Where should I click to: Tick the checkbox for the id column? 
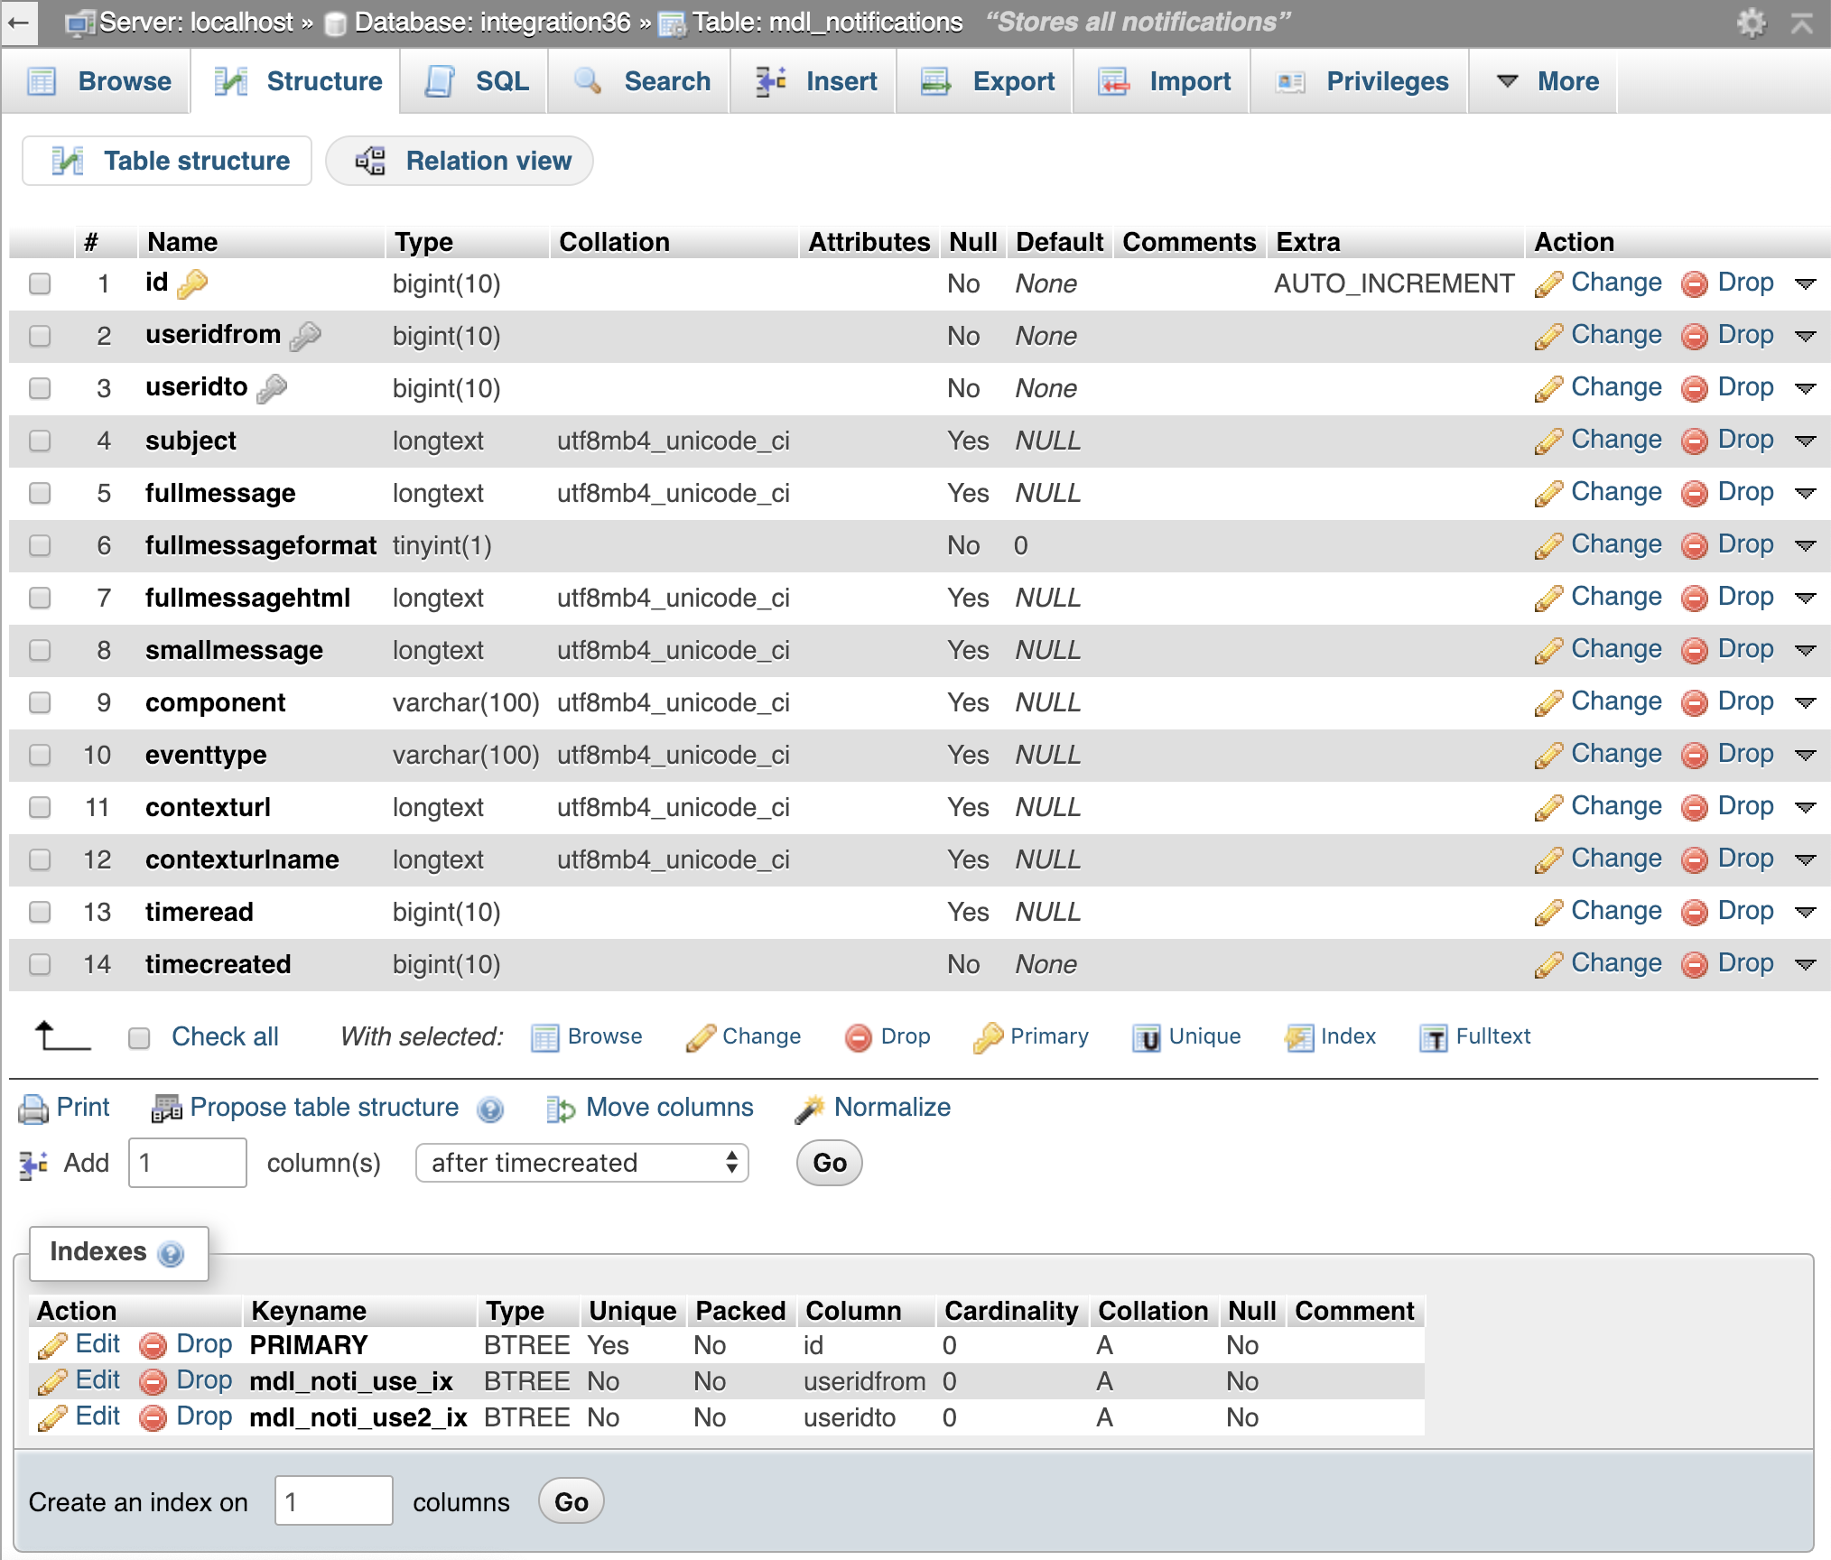pos(40,283)
